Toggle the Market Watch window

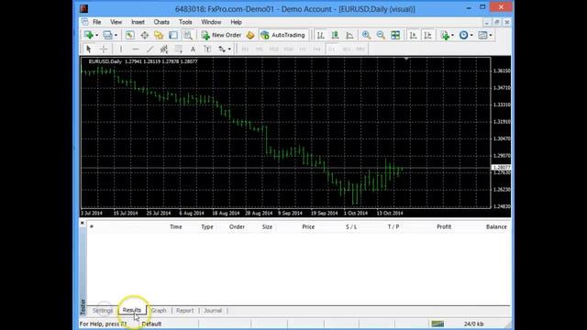pyautogui.click(x=129, y=35)
